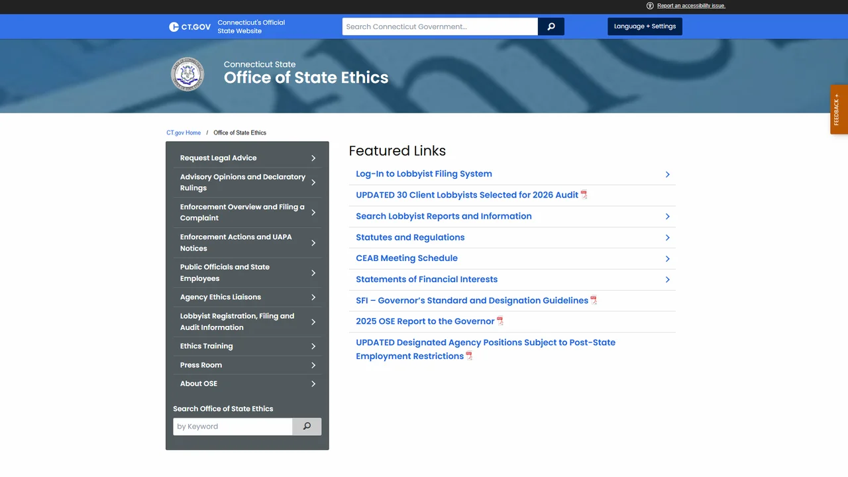Expand Request Legal Advice chevron
The height and width of the screenshot is (477, 848).
pyautogui.click(x=313, y=158)
